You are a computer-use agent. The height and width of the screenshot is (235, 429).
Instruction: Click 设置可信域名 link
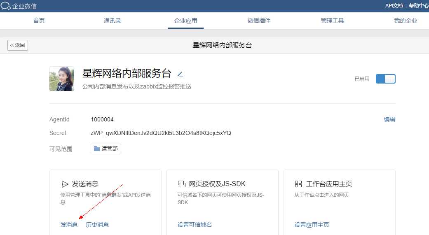pyautogui.click(x=195, y=225)
